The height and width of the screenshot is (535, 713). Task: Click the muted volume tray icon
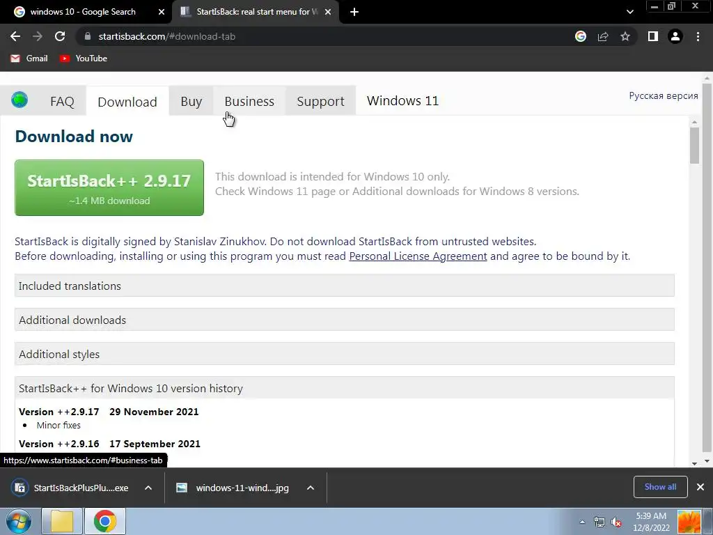(x=617, y=522)
